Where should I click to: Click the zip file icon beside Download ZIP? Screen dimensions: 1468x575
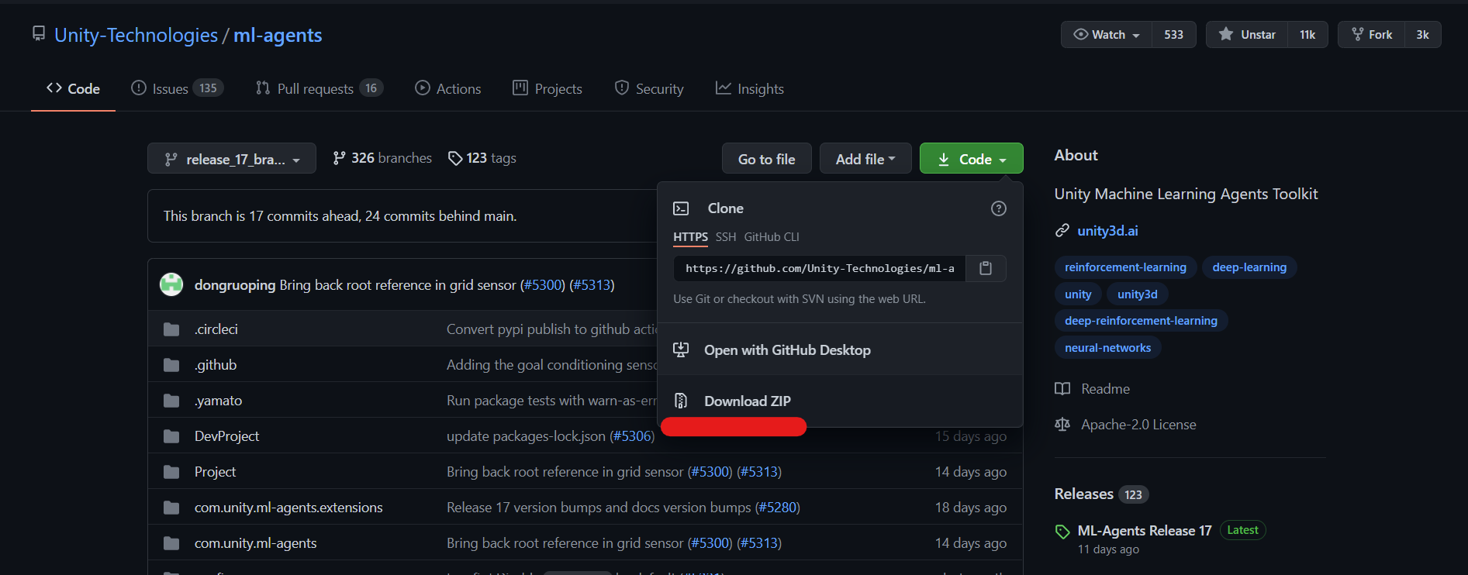tap(681, 401)
